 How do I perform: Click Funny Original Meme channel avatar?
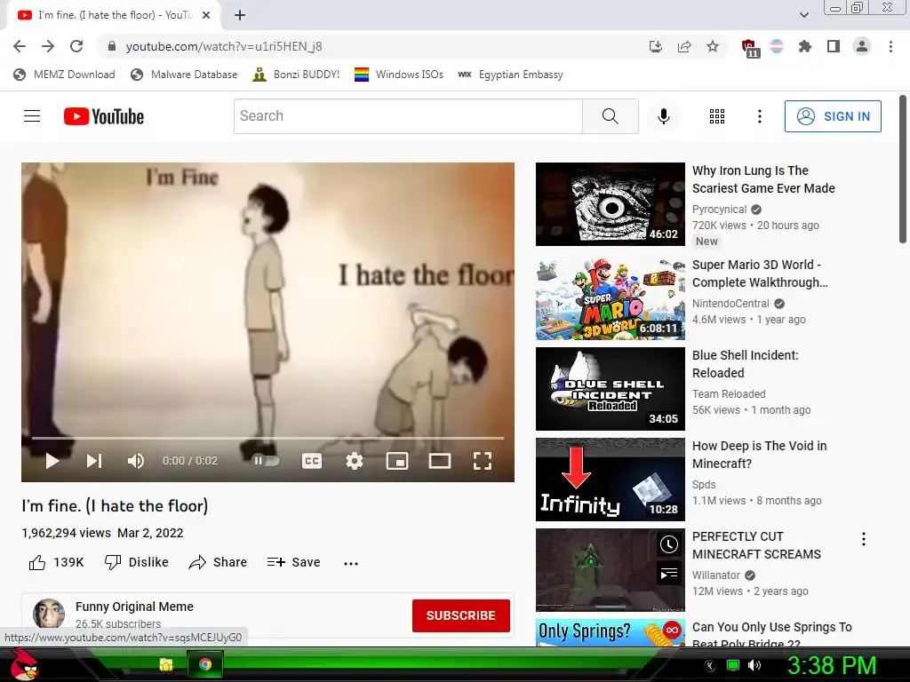49,615
